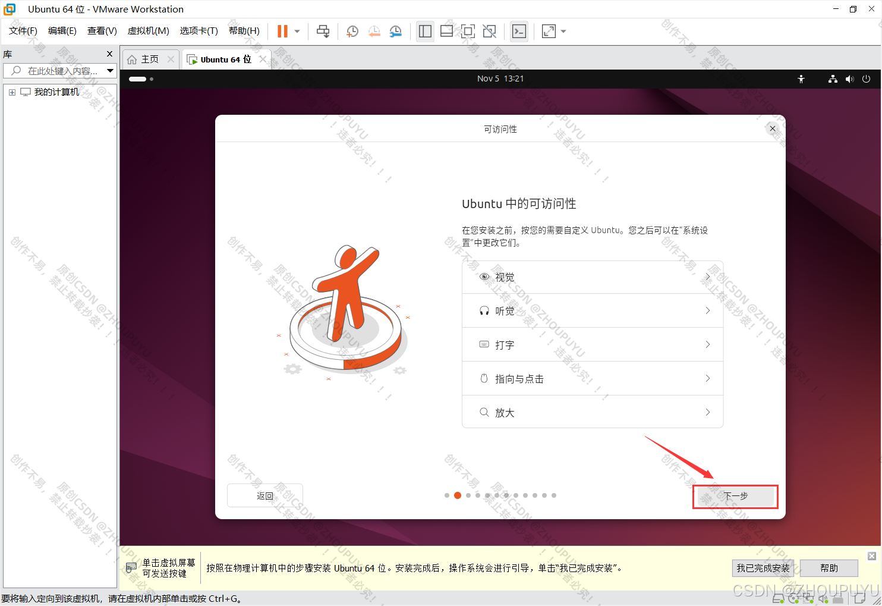Open the 虚拟机(M) menu
Screen dimensions: 882x606
[x=149, y=31]
